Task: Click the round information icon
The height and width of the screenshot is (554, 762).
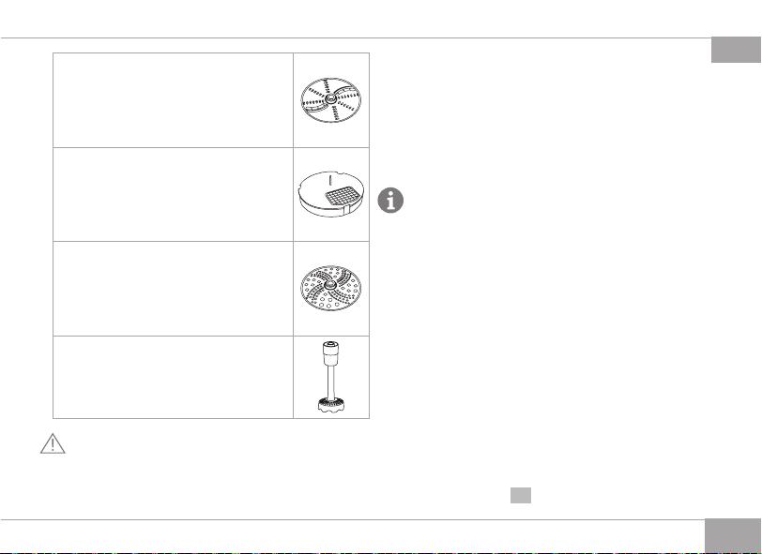Action: (390, 201)
